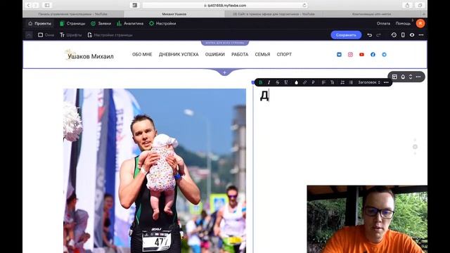Insert a link via chain icon
Viewport: 450px width, 253px height.
click(x=304, y=82)
